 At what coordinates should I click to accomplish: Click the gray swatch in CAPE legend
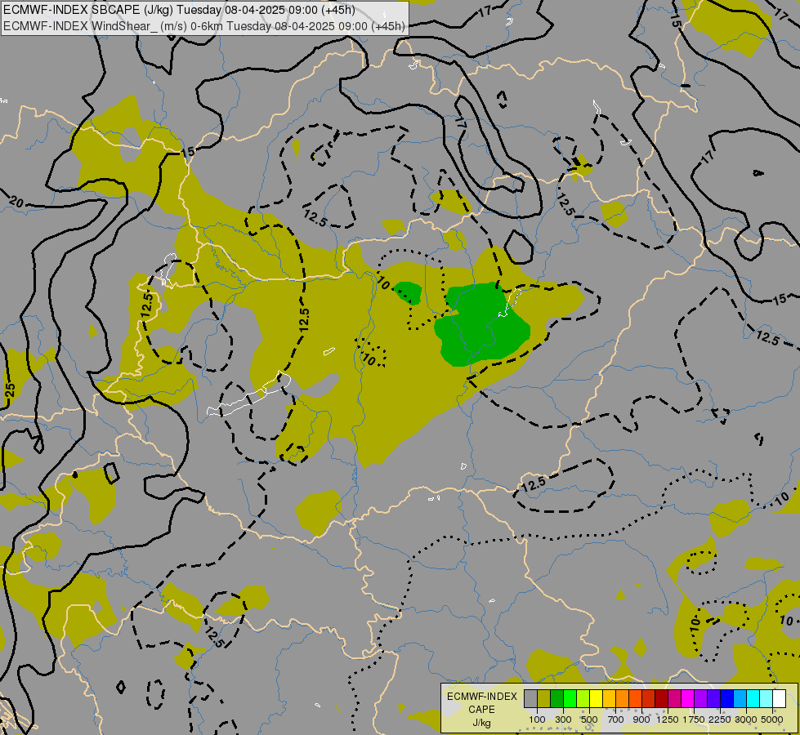[530, 698]
